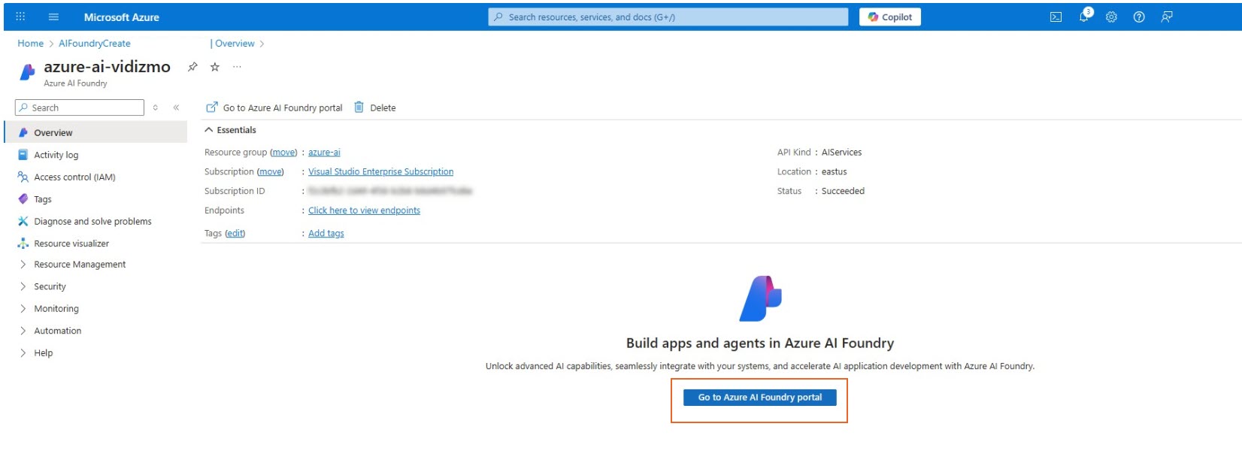Collapse the Essentials section
Image resolution: width=1242 pixels, height=466 pixels.
[x=209, y=130]
